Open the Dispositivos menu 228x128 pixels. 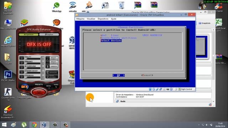click(103, 19)
